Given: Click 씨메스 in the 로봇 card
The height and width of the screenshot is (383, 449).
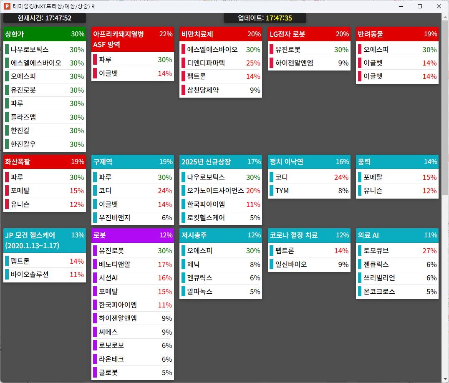Looking at the screenshot, I should [133, 332].
